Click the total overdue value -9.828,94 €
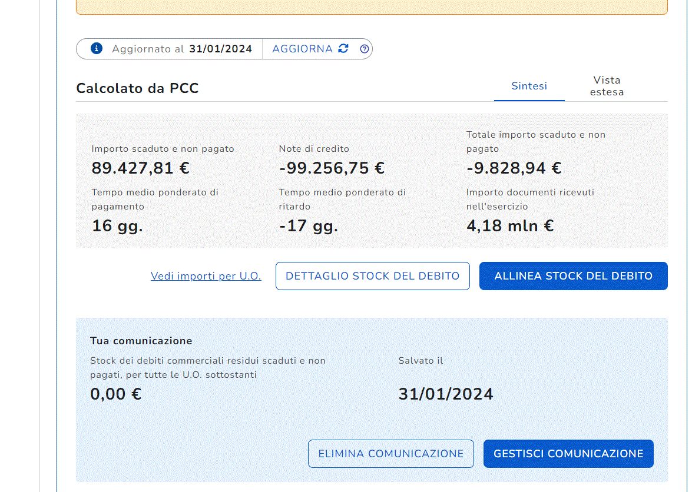The image size is (692, 492). tap(514, 168)
